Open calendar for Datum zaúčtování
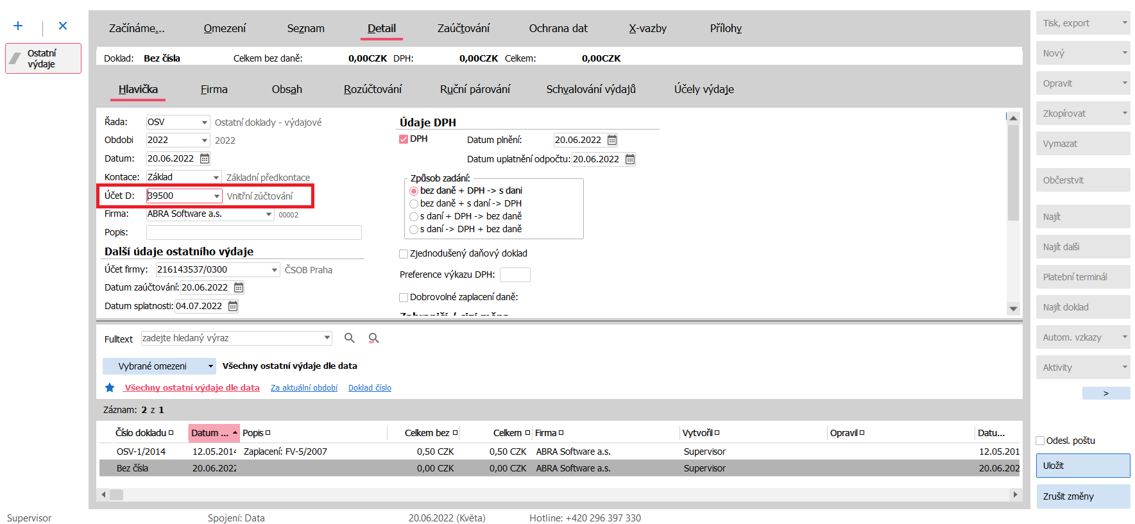Image resolution: width=1135 pixels, height=524 pixels. point(239,287)
